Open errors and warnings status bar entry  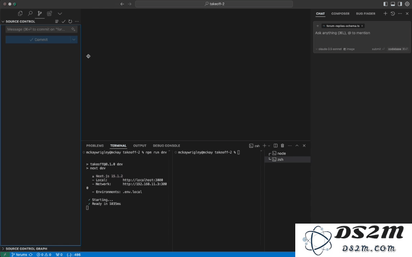[x=44, y=255]
